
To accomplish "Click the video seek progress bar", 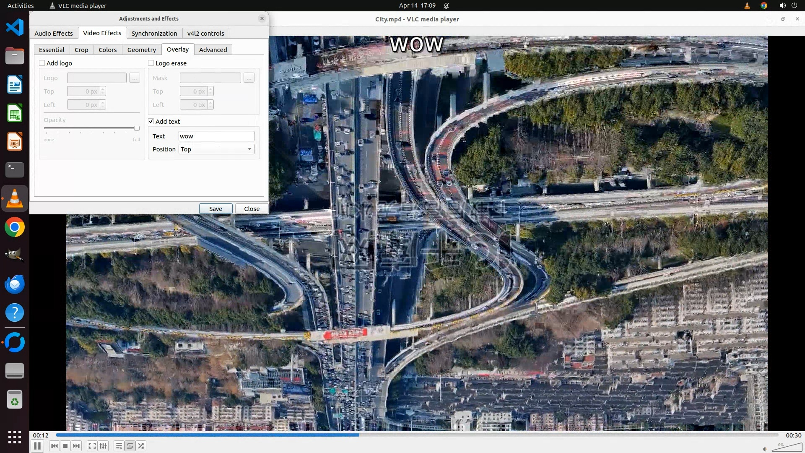I will point(417,435).
